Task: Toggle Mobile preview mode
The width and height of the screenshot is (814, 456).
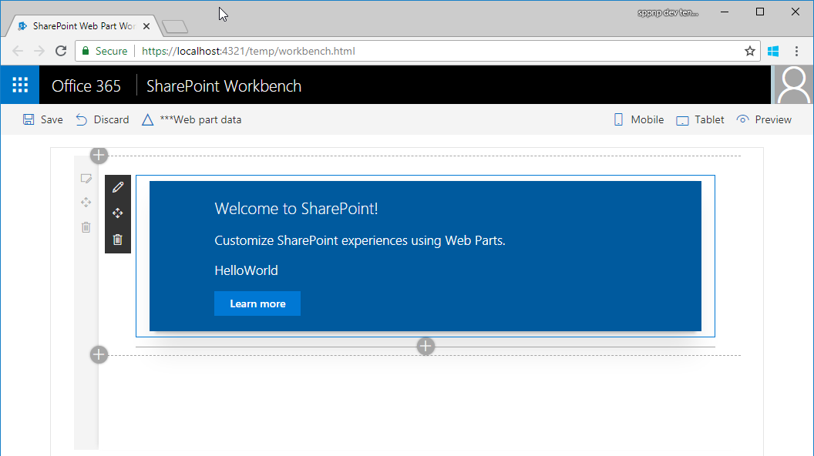Action: tap(638, 119)
